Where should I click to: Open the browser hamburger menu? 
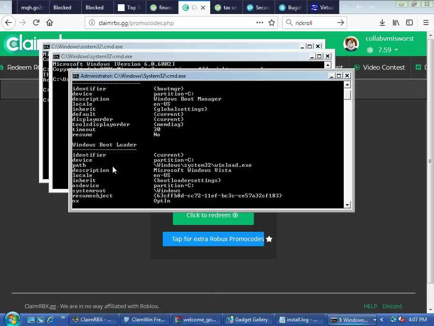426,23
